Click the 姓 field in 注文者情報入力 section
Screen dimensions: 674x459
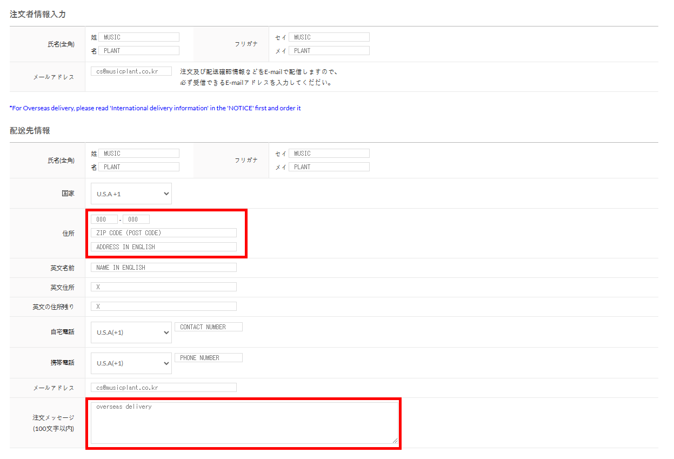click(x=139, y=37)
